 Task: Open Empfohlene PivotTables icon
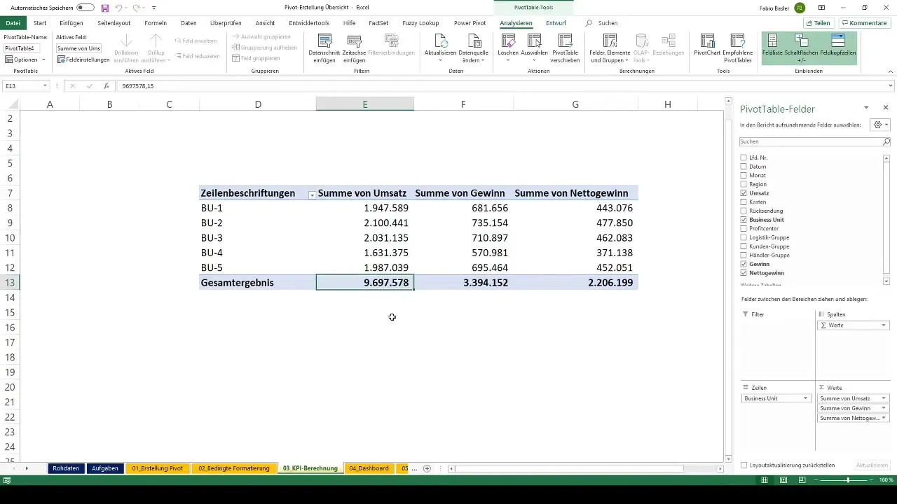pos(737,40)
